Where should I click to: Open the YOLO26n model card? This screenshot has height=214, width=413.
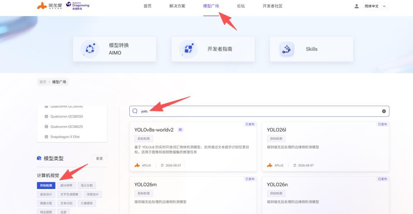[326, 195]
